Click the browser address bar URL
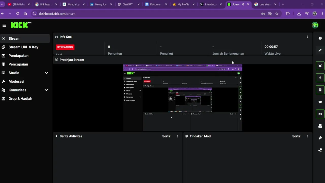This screenshot has height=183, width=325. pyautogui.click(x=57, y=14)
